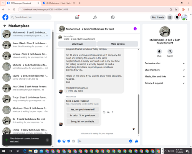
Task: Choose a sticker in composer
Action: 69,141
